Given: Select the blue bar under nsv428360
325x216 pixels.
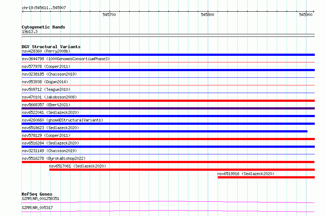Looking at the screenshot, I should click(168, 55).
